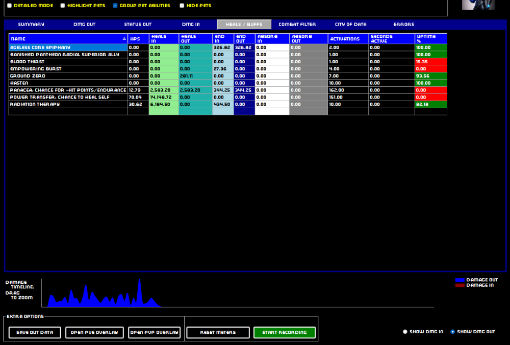Select the Radiation Therapy row
This screenshot has width=510, height=345.
(68, 104)
